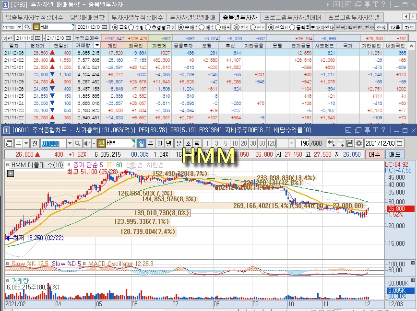Open calendar next to 2021/12/0 date field
Image resolution: width=417 pixels, height=311 pixels.
pyautogui.click(x=105, y=27)
